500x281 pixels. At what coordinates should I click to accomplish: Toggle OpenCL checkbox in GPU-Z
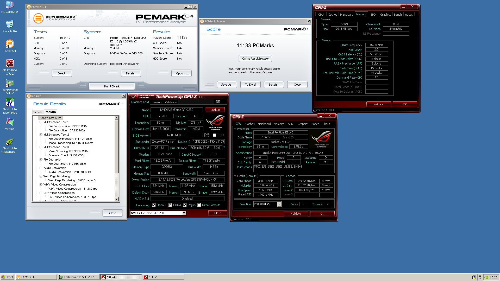click(154, 205)
